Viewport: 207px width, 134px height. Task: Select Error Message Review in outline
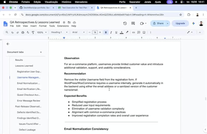click(29, 101)
